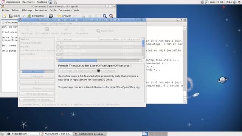Screen dimensions: 242x136
Task: Open the Applications menu in top panel
Action: 13,2
